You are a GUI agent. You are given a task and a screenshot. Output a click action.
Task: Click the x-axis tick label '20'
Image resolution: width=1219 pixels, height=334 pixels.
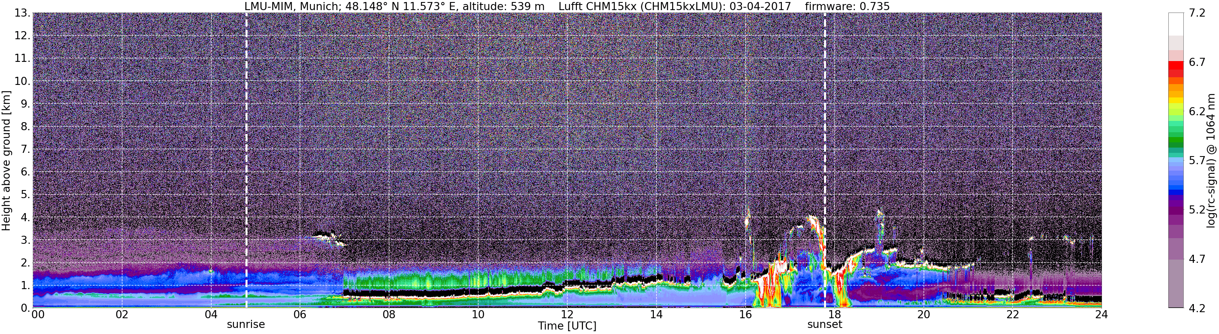point(923,315)
